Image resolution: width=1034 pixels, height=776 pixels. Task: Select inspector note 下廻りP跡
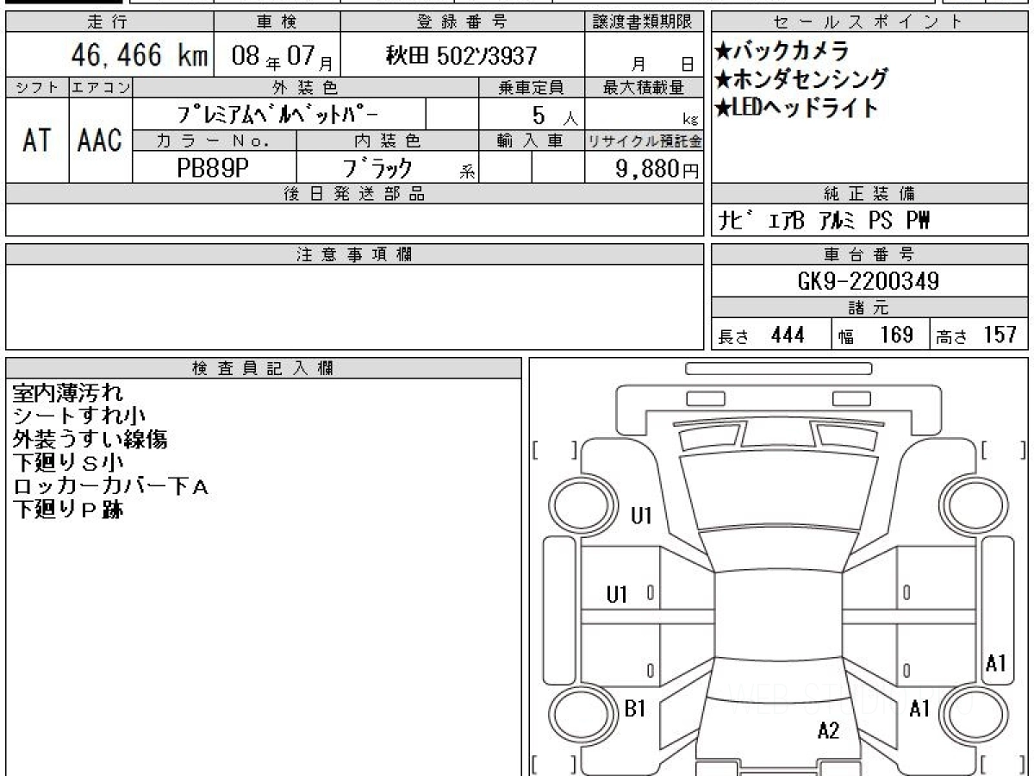coord(67,510)
